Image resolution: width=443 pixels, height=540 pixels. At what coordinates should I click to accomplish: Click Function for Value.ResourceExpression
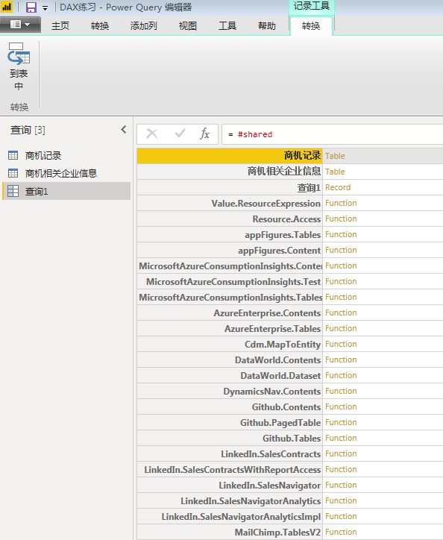tap(341, 203)
